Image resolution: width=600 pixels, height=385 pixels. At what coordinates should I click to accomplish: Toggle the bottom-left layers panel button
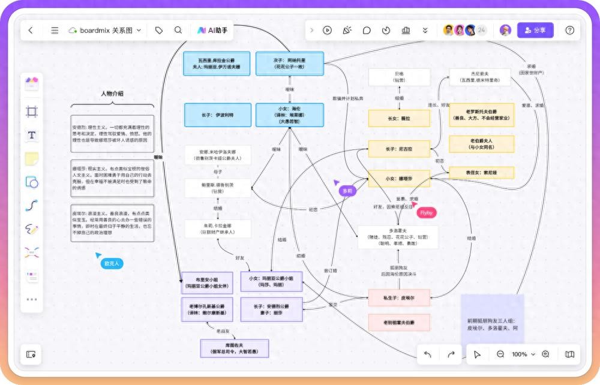coord(31,354)
